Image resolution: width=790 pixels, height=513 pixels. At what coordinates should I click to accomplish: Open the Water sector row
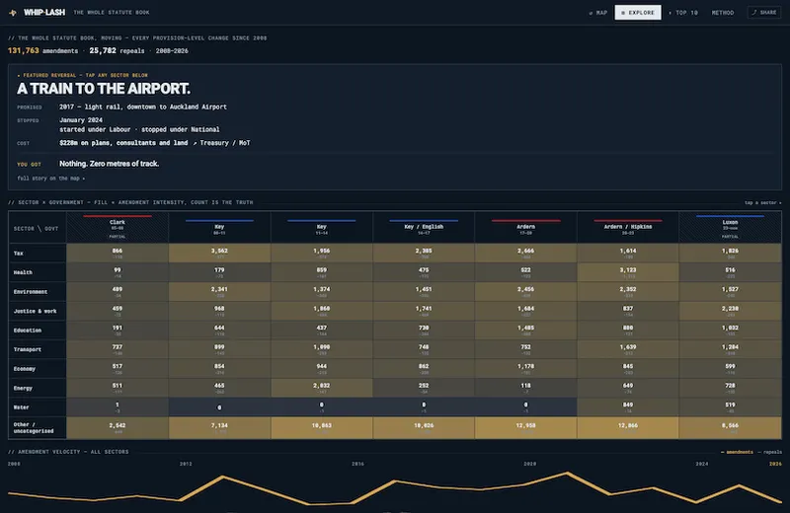(395, 407)
